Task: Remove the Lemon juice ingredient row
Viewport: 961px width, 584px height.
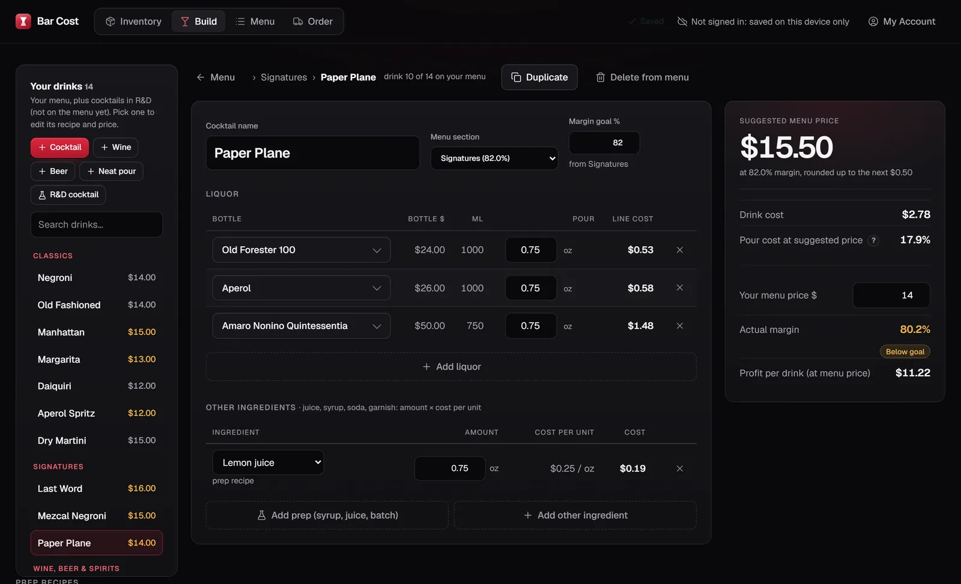Action: [x=679, y=469]
